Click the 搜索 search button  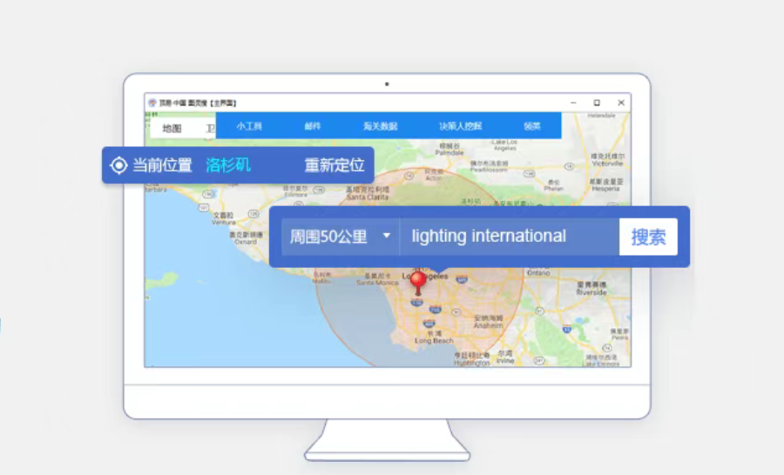(648, 237)
